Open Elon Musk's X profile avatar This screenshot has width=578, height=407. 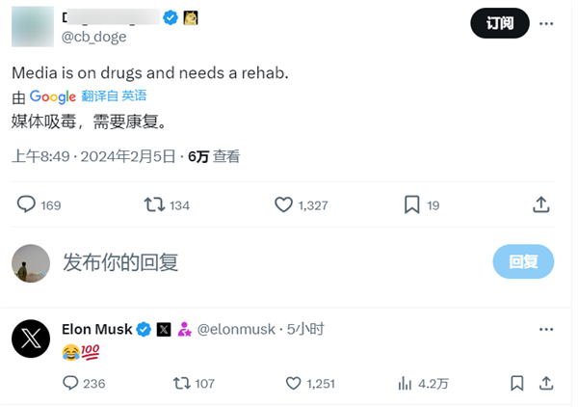pos(32,339)
